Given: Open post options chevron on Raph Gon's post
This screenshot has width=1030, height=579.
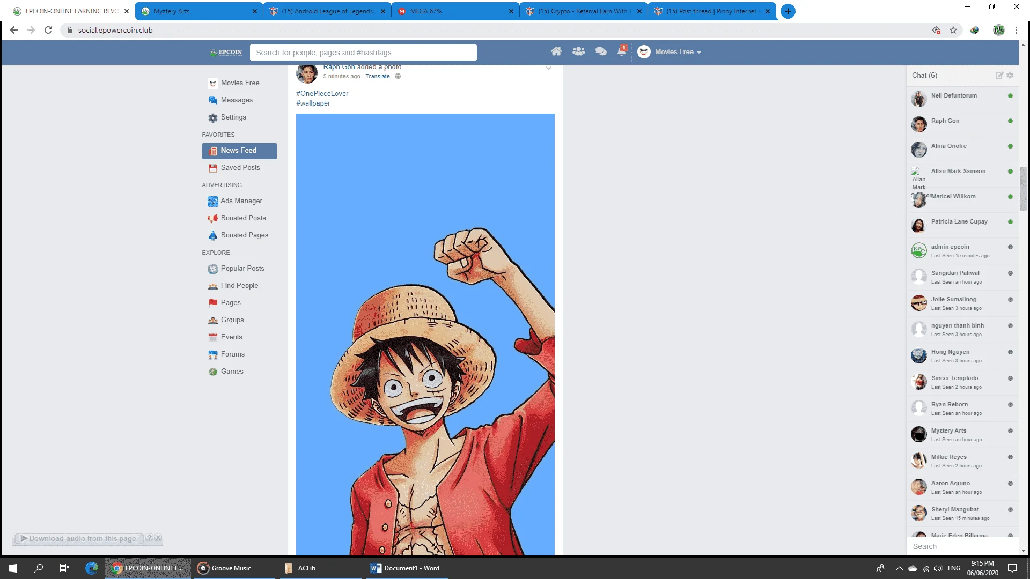Looking at the screenshot, I should click(x=548, y=68).
